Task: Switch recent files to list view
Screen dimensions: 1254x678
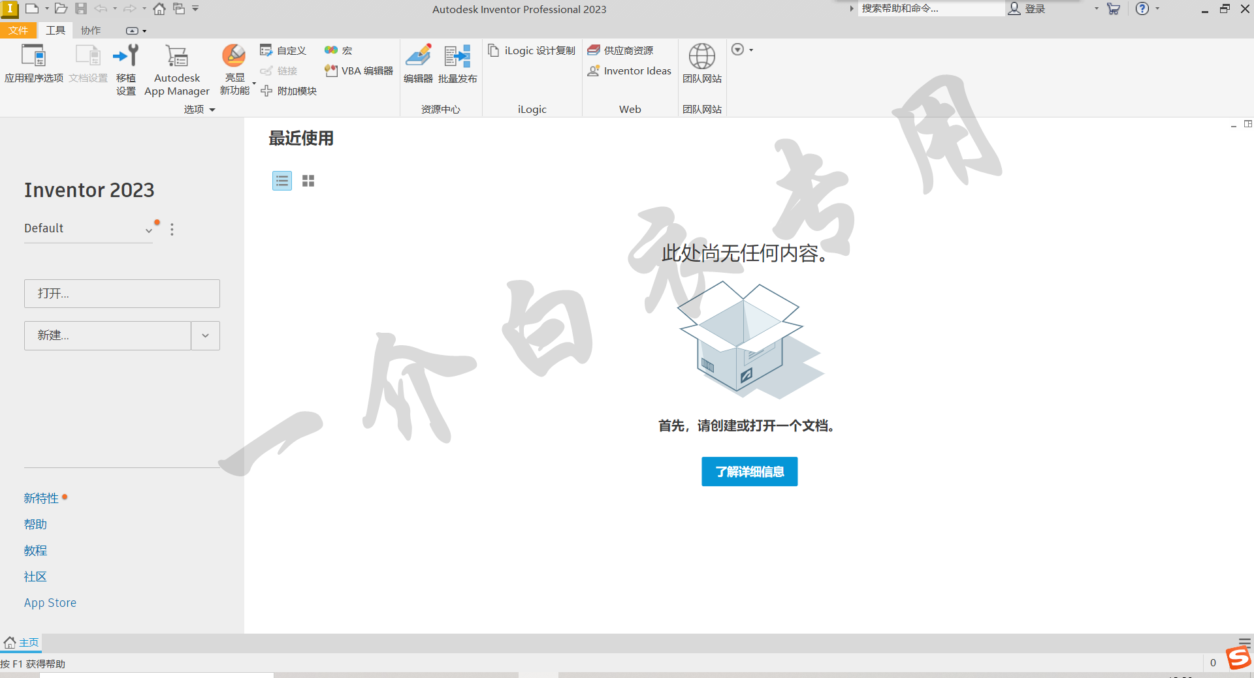Action: (282, 181)
